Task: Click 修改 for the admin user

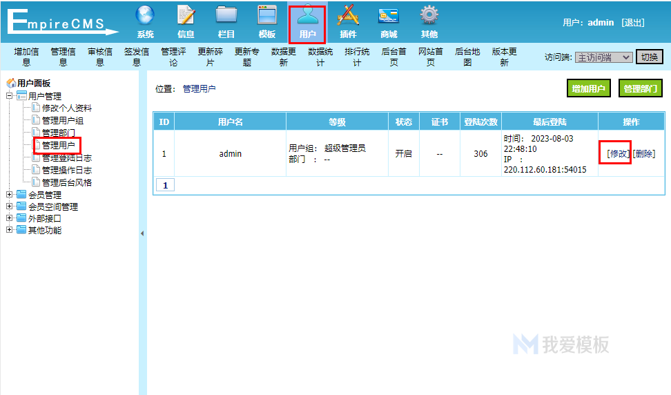Action: pos(618,153)
